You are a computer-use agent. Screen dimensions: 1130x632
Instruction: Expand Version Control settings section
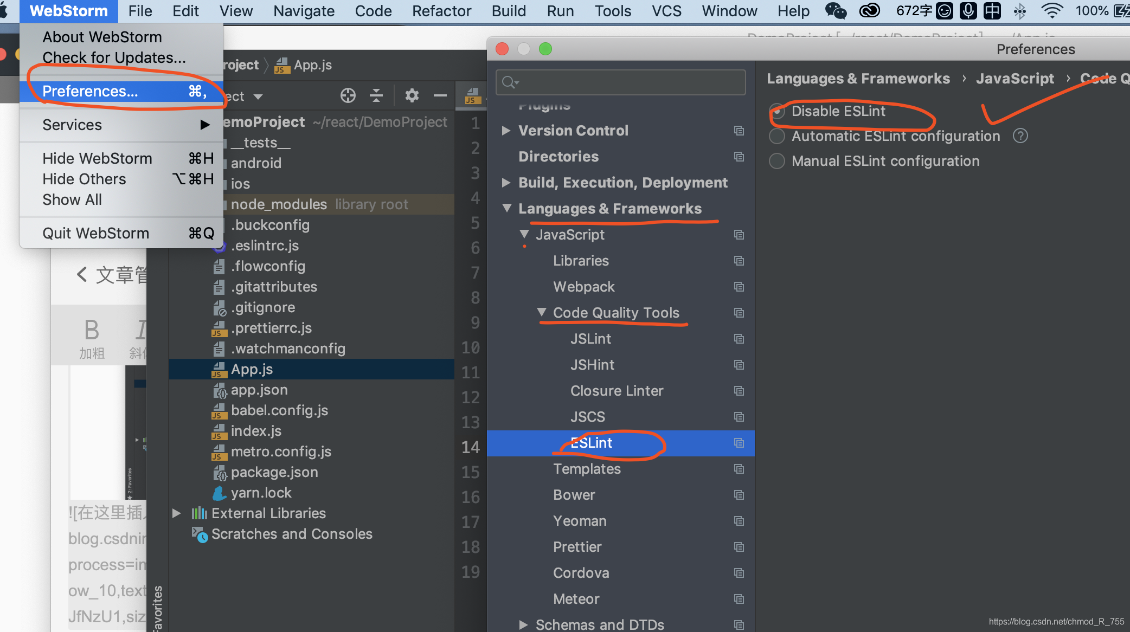pyautogui.click(x=506, y=131)
